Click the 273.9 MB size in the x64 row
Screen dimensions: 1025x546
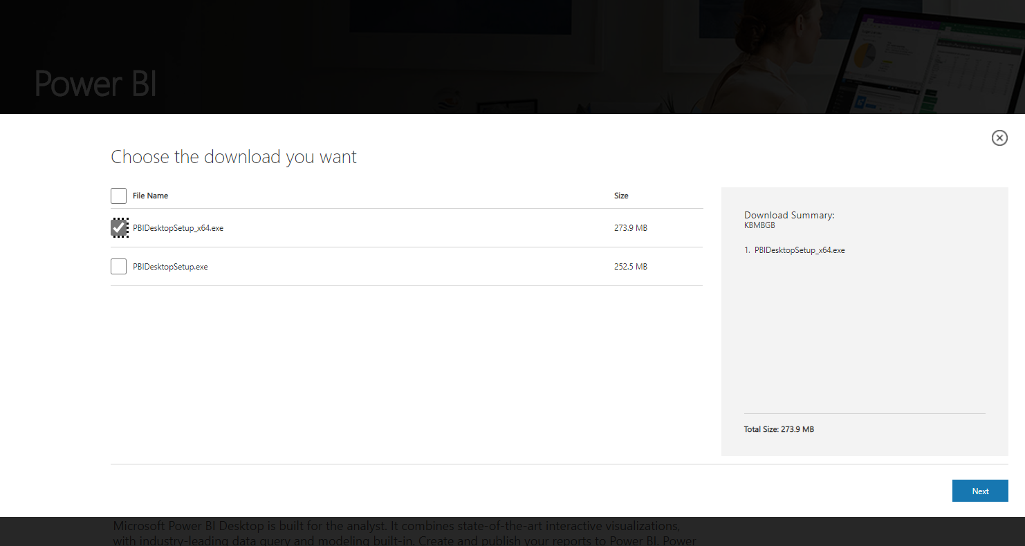click(x=631, y=228)
